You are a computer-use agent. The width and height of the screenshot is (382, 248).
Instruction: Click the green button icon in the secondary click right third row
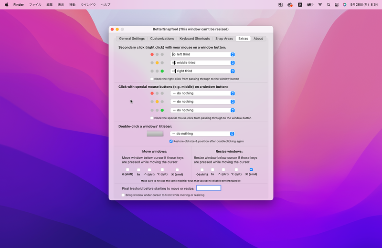pos(162,71)
